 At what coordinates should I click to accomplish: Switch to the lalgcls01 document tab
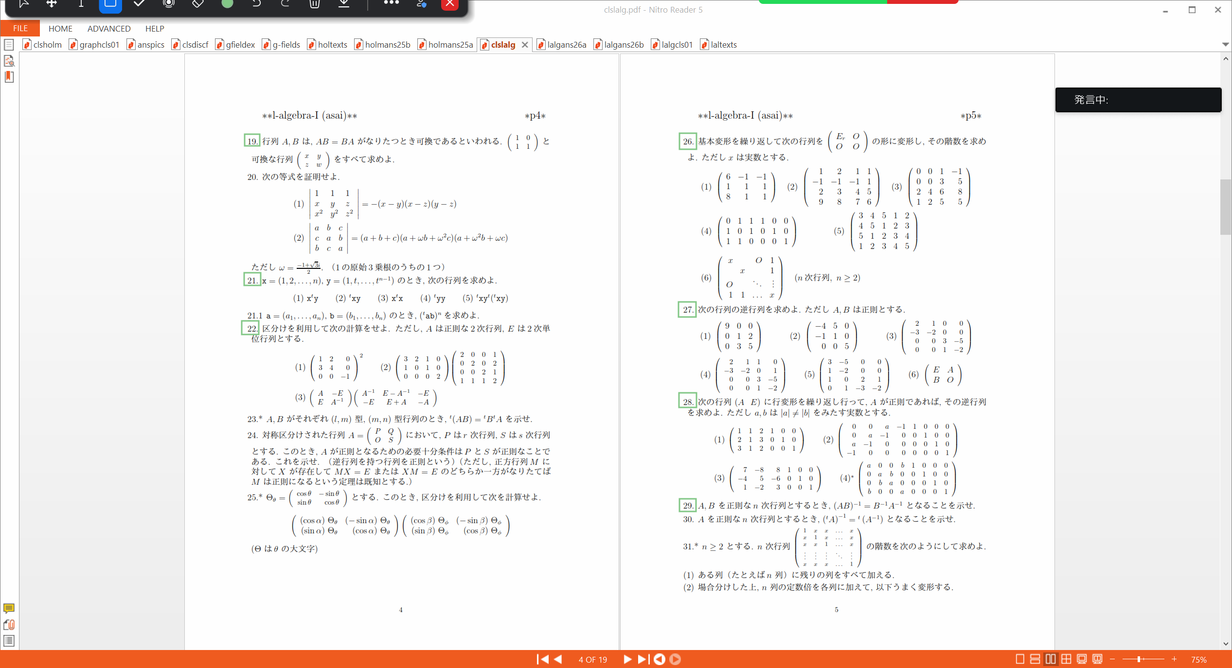(672, 45)
